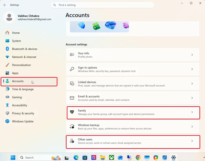Expand Your info chevron

pyautogui.click(x=192, y=55)
